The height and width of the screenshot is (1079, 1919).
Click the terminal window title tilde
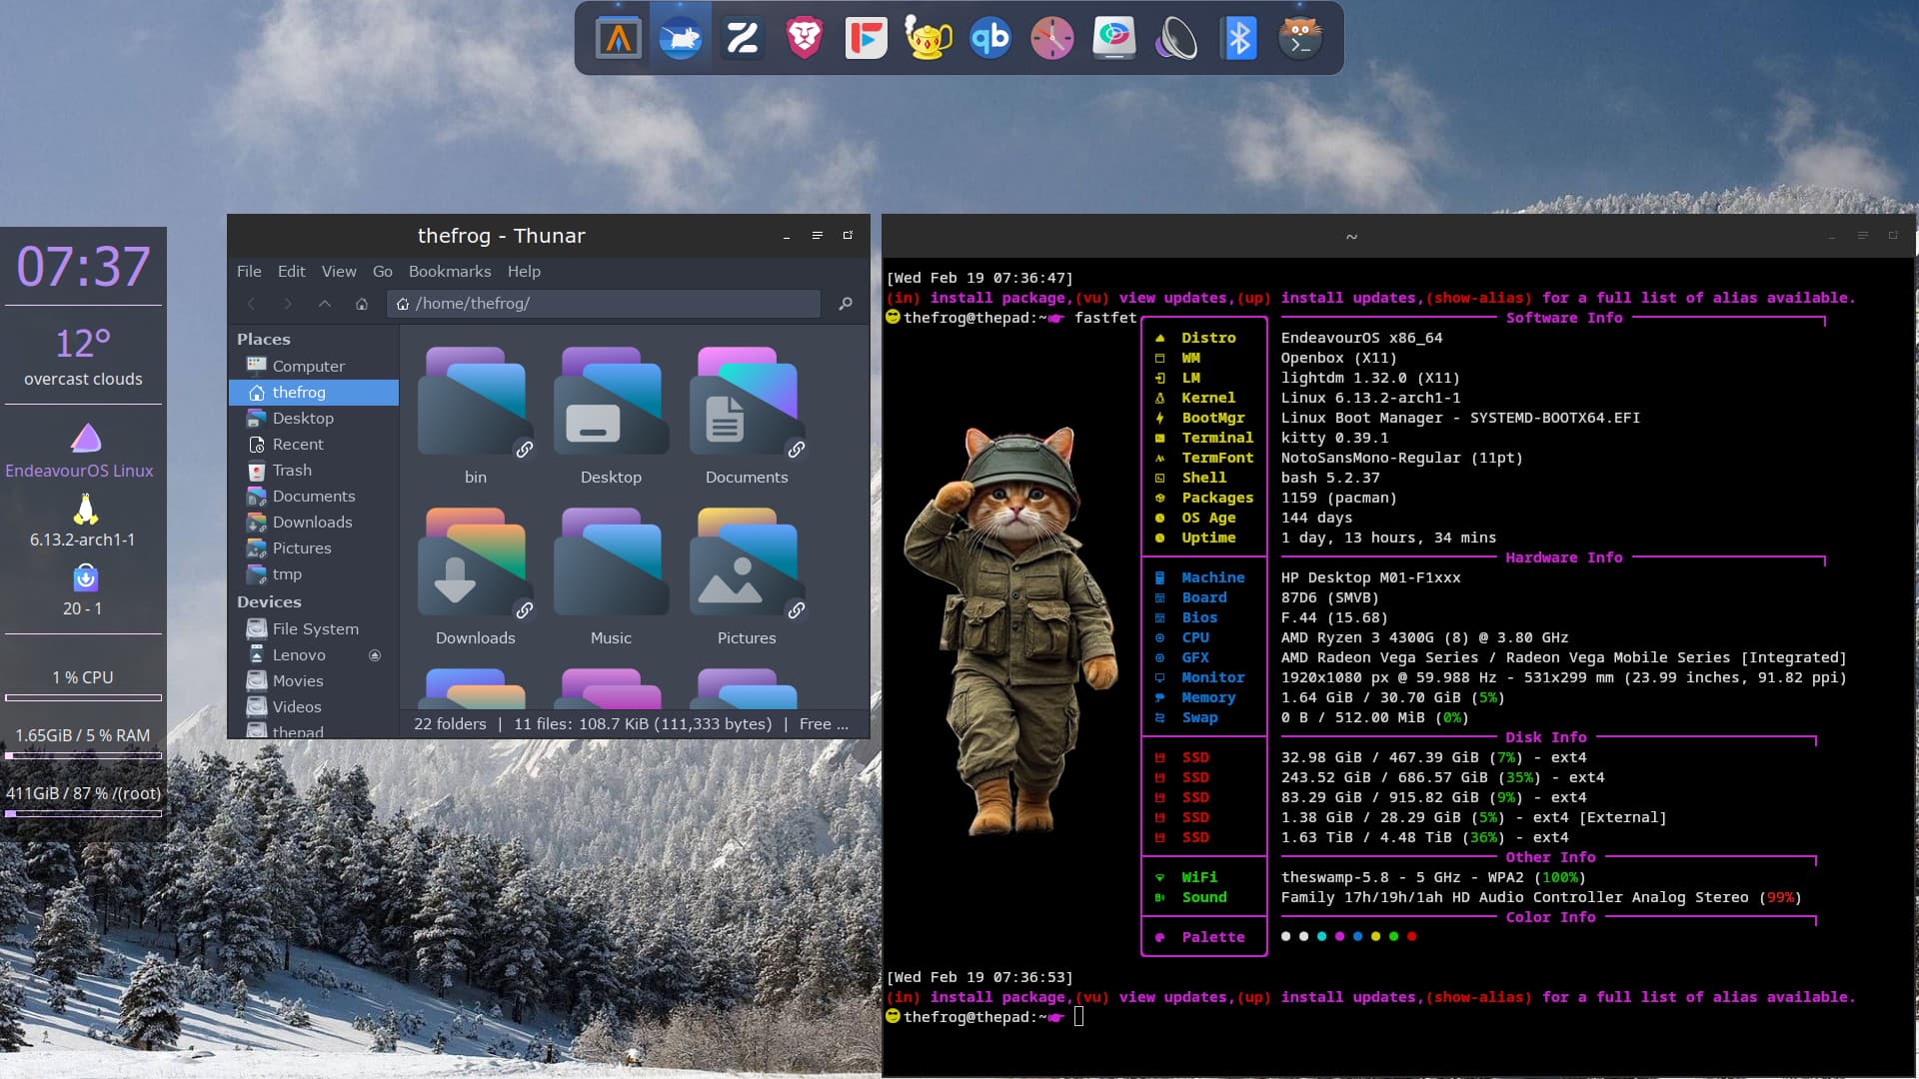(x=1351, y=237)
